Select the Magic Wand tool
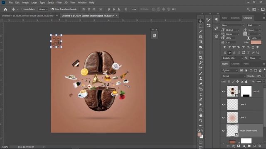Screen dimensions: 266x149 pyautogui.click(x=200, y=63)
